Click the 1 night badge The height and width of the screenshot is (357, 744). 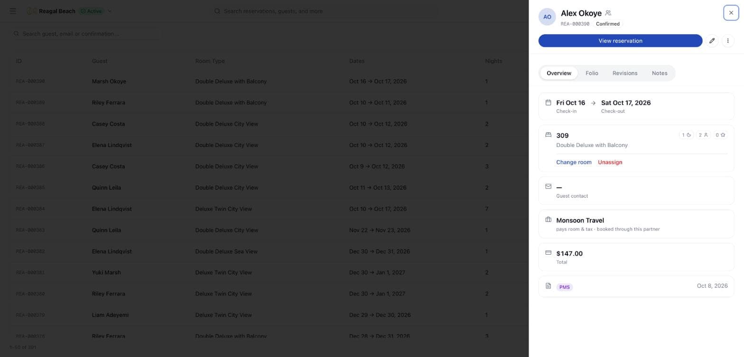(x=686, y=135)
